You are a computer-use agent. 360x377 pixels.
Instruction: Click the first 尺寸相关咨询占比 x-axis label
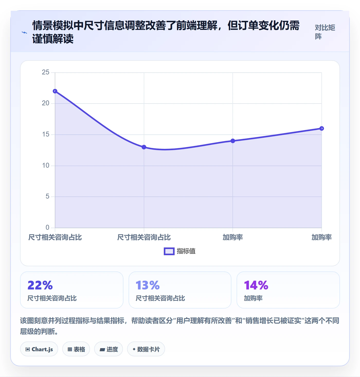coord(55,237)
